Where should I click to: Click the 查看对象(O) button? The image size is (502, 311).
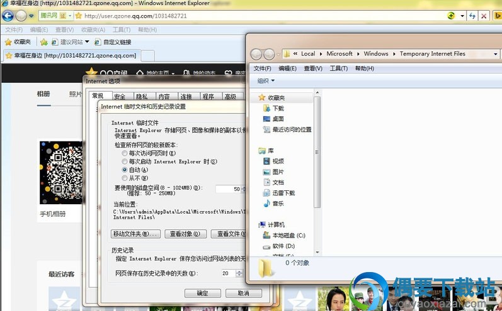coord(185,234)
